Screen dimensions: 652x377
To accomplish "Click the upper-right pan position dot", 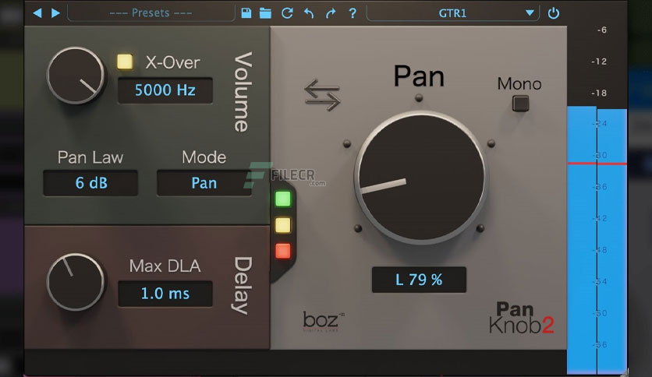I will click(x=491, y=143).
